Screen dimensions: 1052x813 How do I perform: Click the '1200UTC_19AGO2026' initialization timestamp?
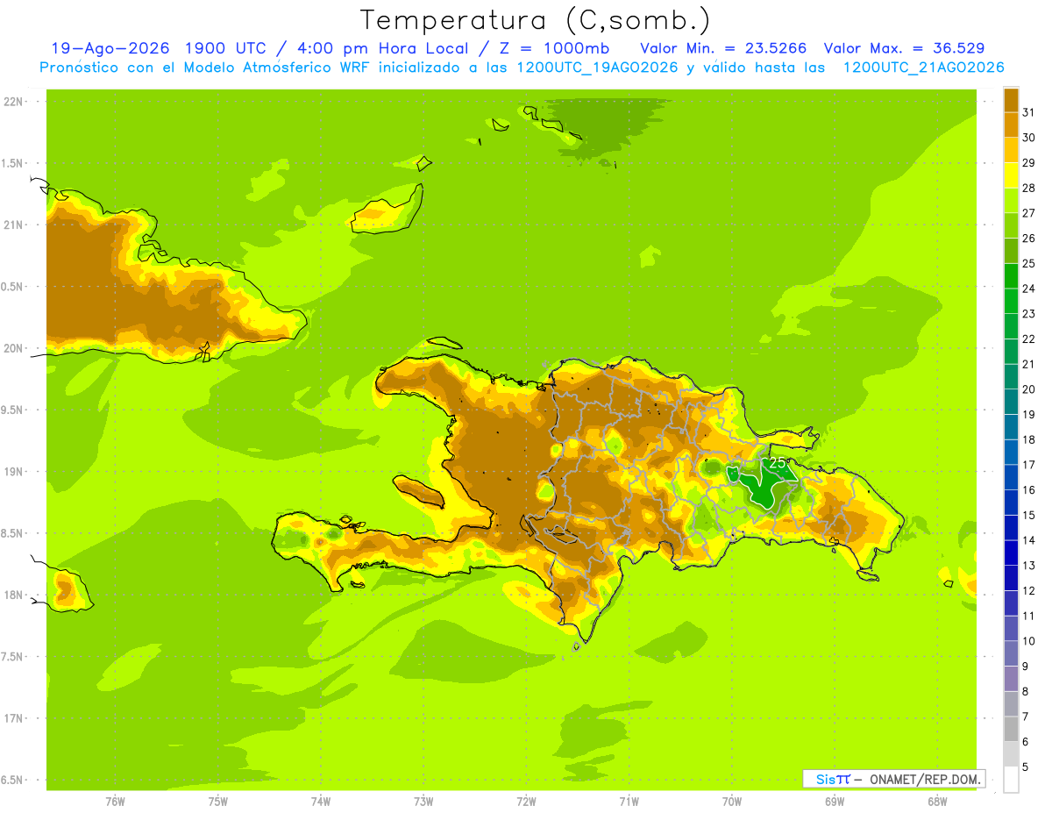tap(599, 68)
